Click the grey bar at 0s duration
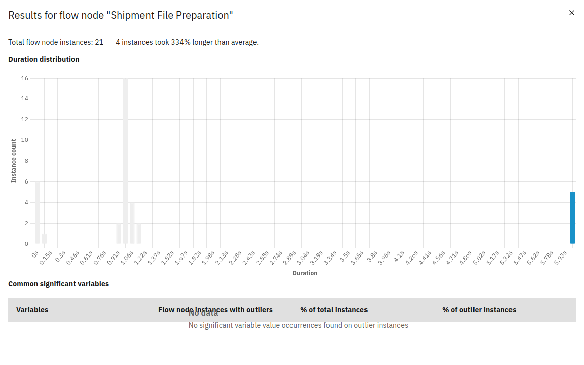The width and height of the screenshot is (584, 365). click(x=37, y=213)
